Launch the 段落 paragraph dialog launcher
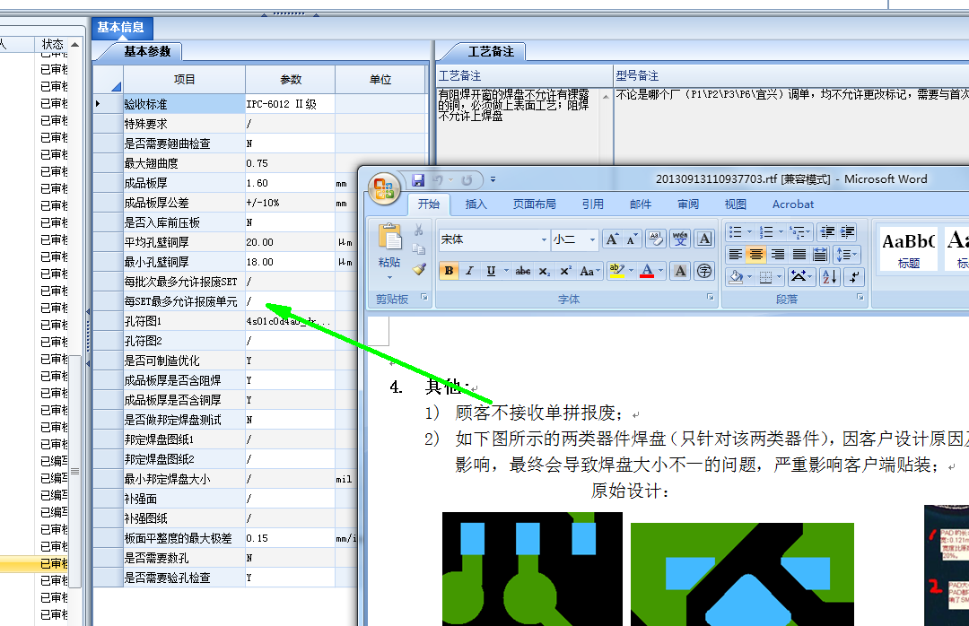 [860, 298]
